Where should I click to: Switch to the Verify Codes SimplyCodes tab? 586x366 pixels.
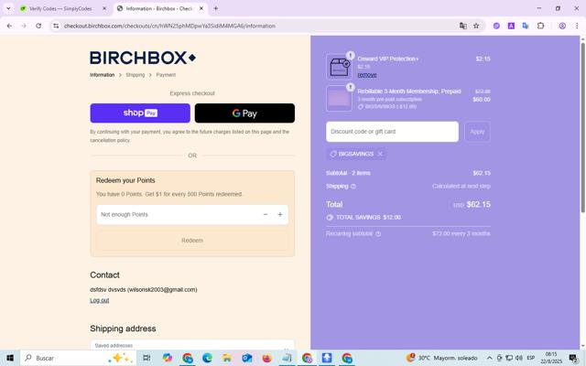(x=60, y=8)
